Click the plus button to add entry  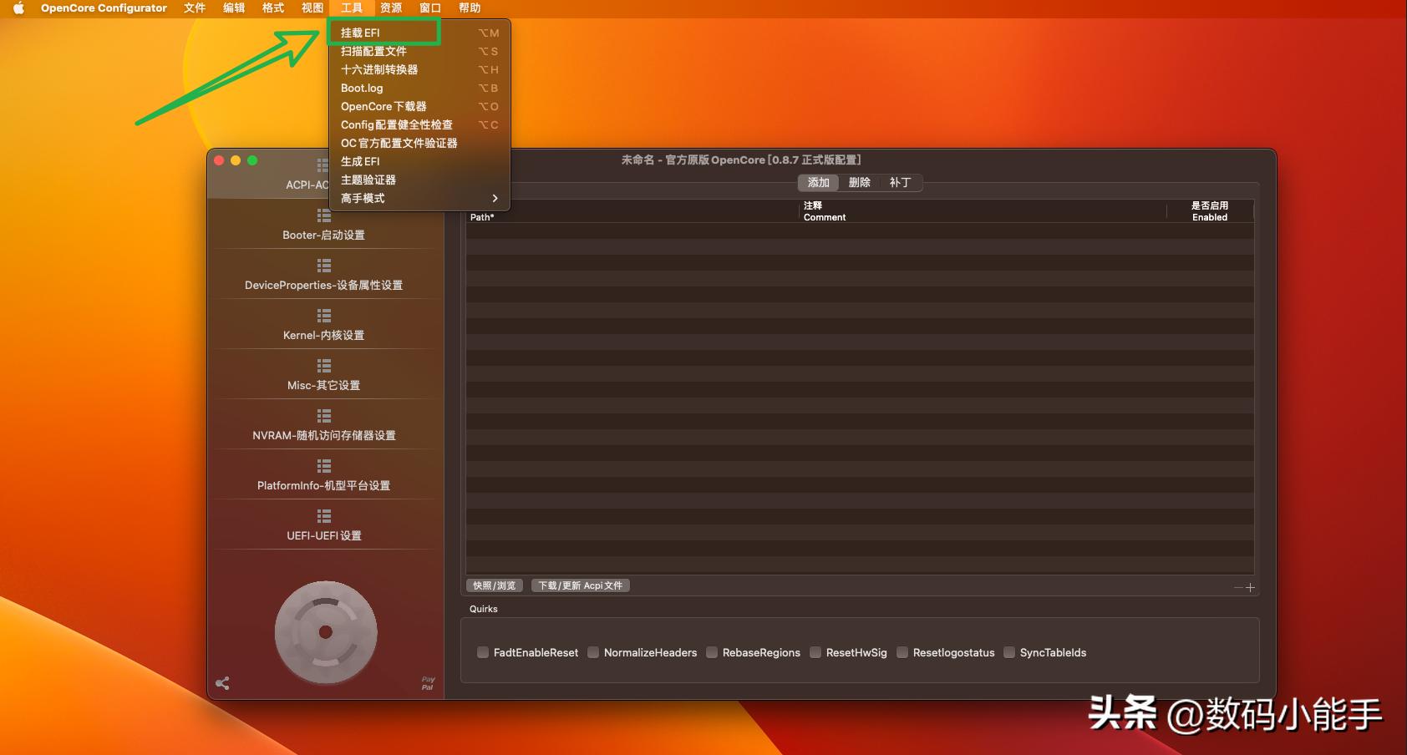[1250, 587]
